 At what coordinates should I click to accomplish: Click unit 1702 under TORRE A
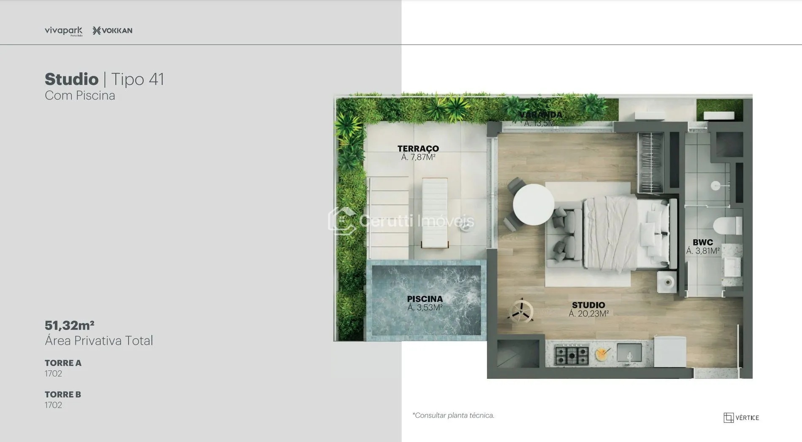(54, 374)
